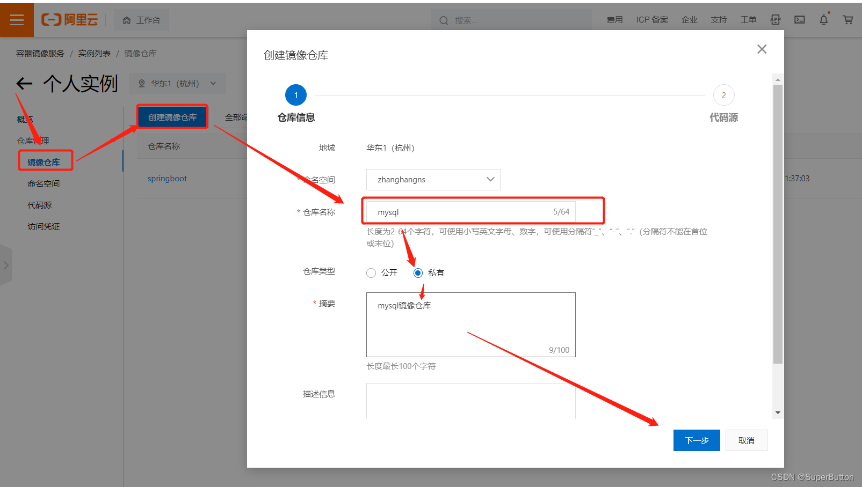Open the springboot repository link

(x=168, y=179)
